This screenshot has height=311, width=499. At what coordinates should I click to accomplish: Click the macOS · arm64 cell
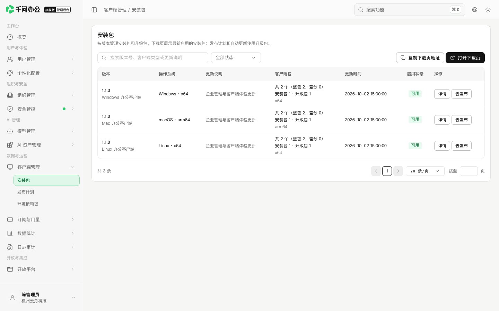point(174,120)
